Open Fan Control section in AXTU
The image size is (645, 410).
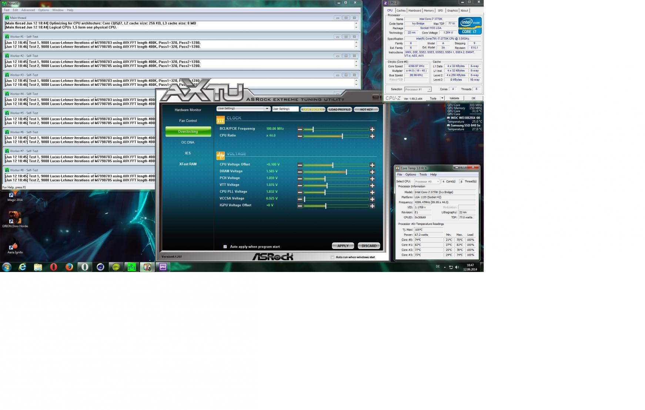188,121
